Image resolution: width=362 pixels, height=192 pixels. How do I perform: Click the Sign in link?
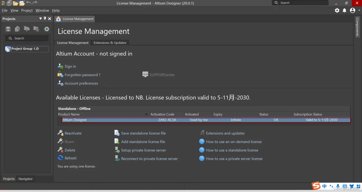[x=70, y=66]
